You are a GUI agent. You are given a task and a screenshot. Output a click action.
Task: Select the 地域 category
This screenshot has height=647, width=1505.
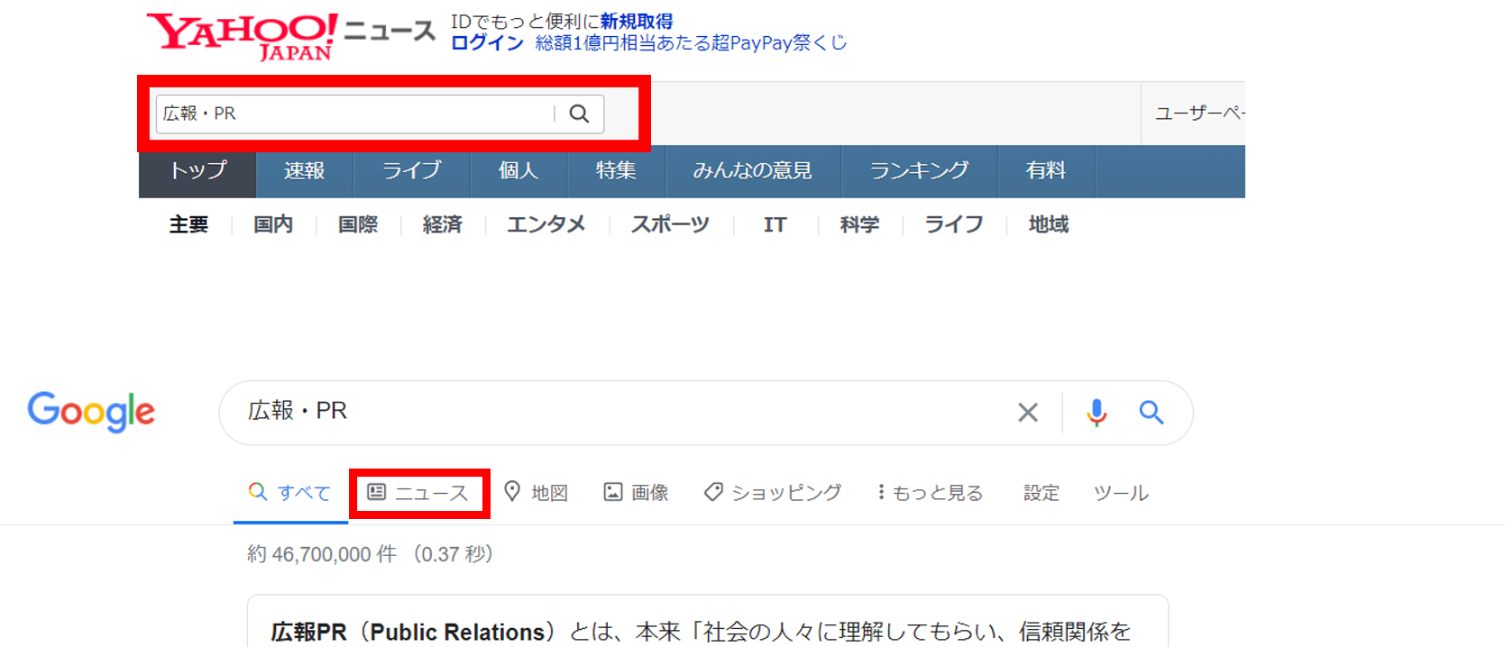tap(1049, 224)
